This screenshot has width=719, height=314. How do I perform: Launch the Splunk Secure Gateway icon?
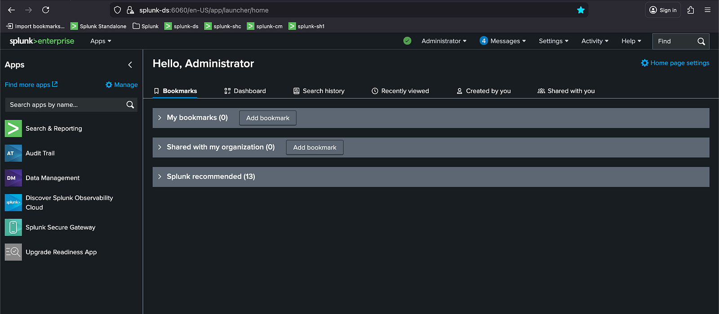point(13,227)
